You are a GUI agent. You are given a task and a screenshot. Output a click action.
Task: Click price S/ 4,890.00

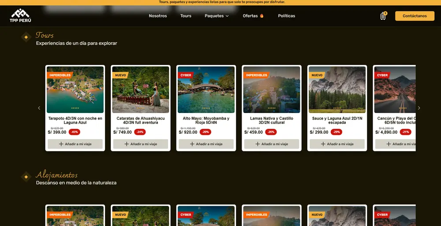point(386,132)
